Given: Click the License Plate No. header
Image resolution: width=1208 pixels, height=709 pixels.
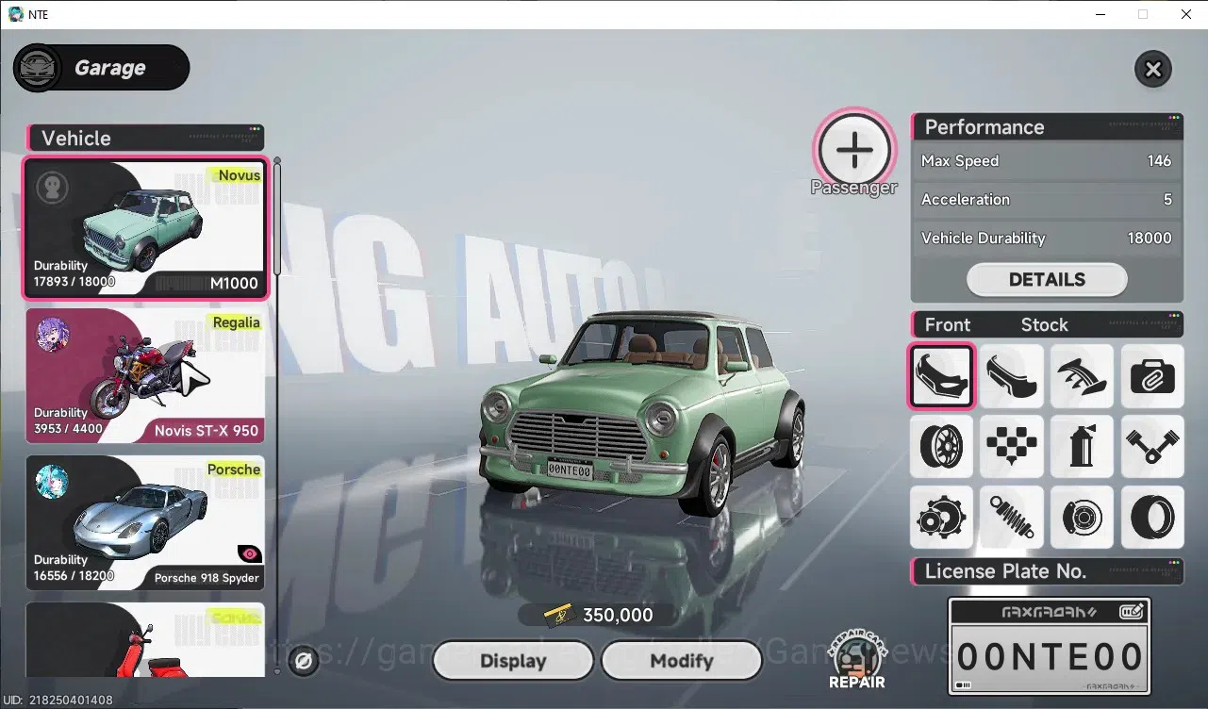Looking at the screenshot, I should 1047,571.
